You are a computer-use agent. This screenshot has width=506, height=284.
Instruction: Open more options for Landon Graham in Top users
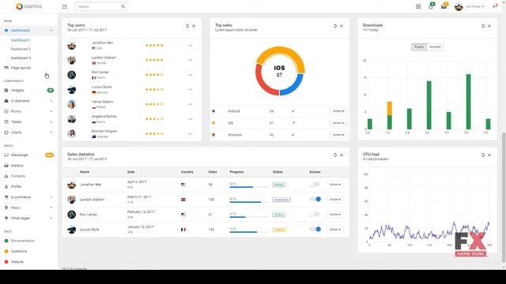click(x=191, y=60)
